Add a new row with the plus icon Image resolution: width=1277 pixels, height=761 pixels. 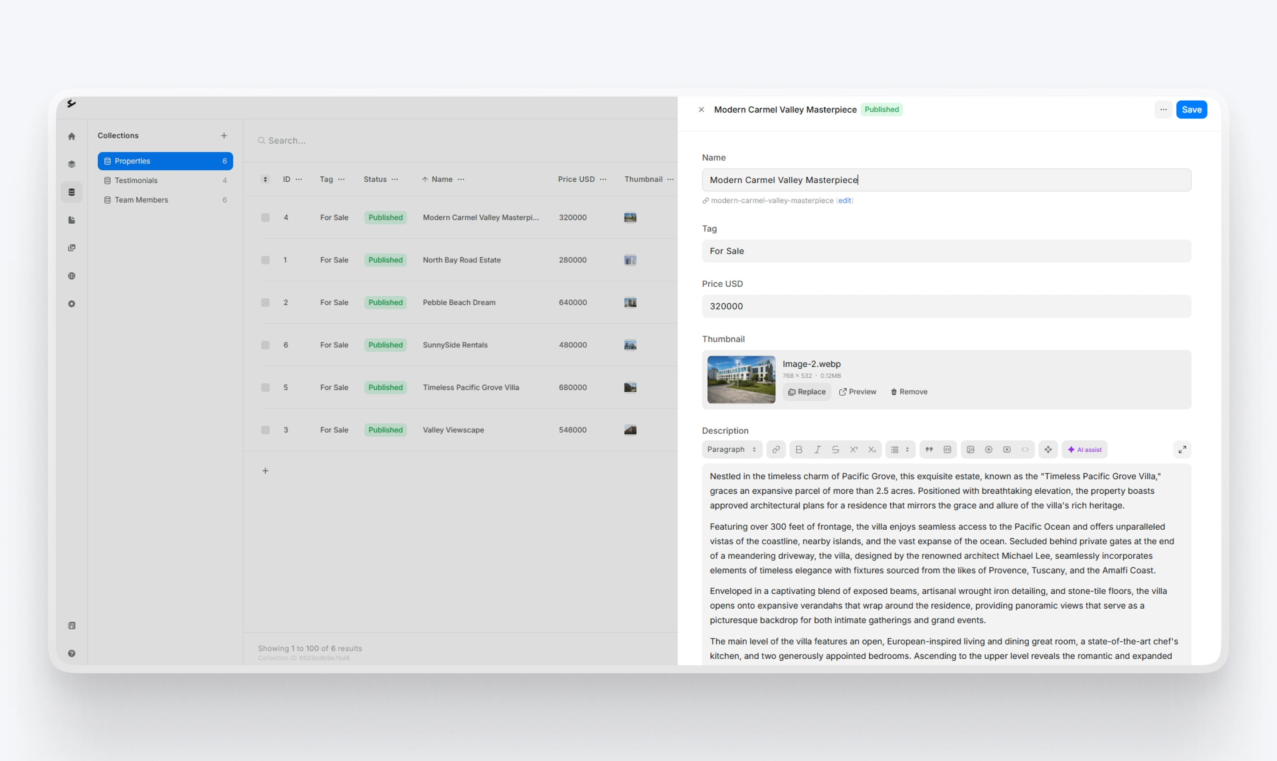(265, 471)
